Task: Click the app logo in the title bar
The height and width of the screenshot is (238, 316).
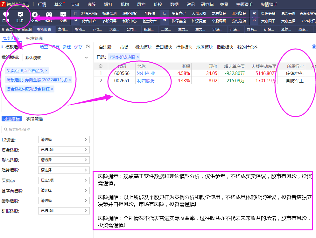Action: pos(3,4)
